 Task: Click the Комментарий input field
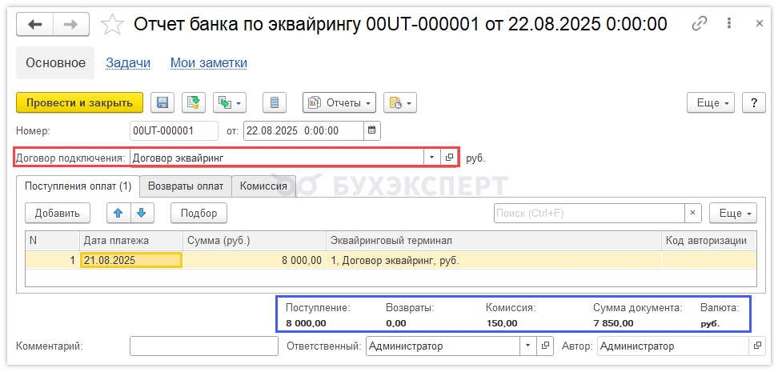pos(204,346)
